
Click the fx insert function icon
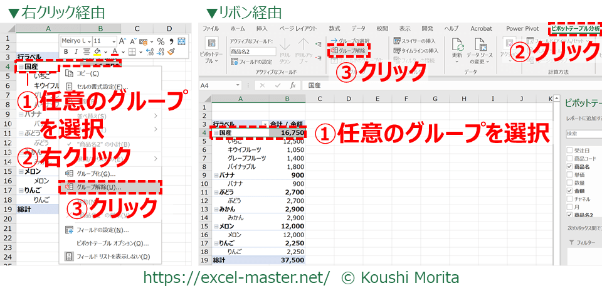click(292, 85)
